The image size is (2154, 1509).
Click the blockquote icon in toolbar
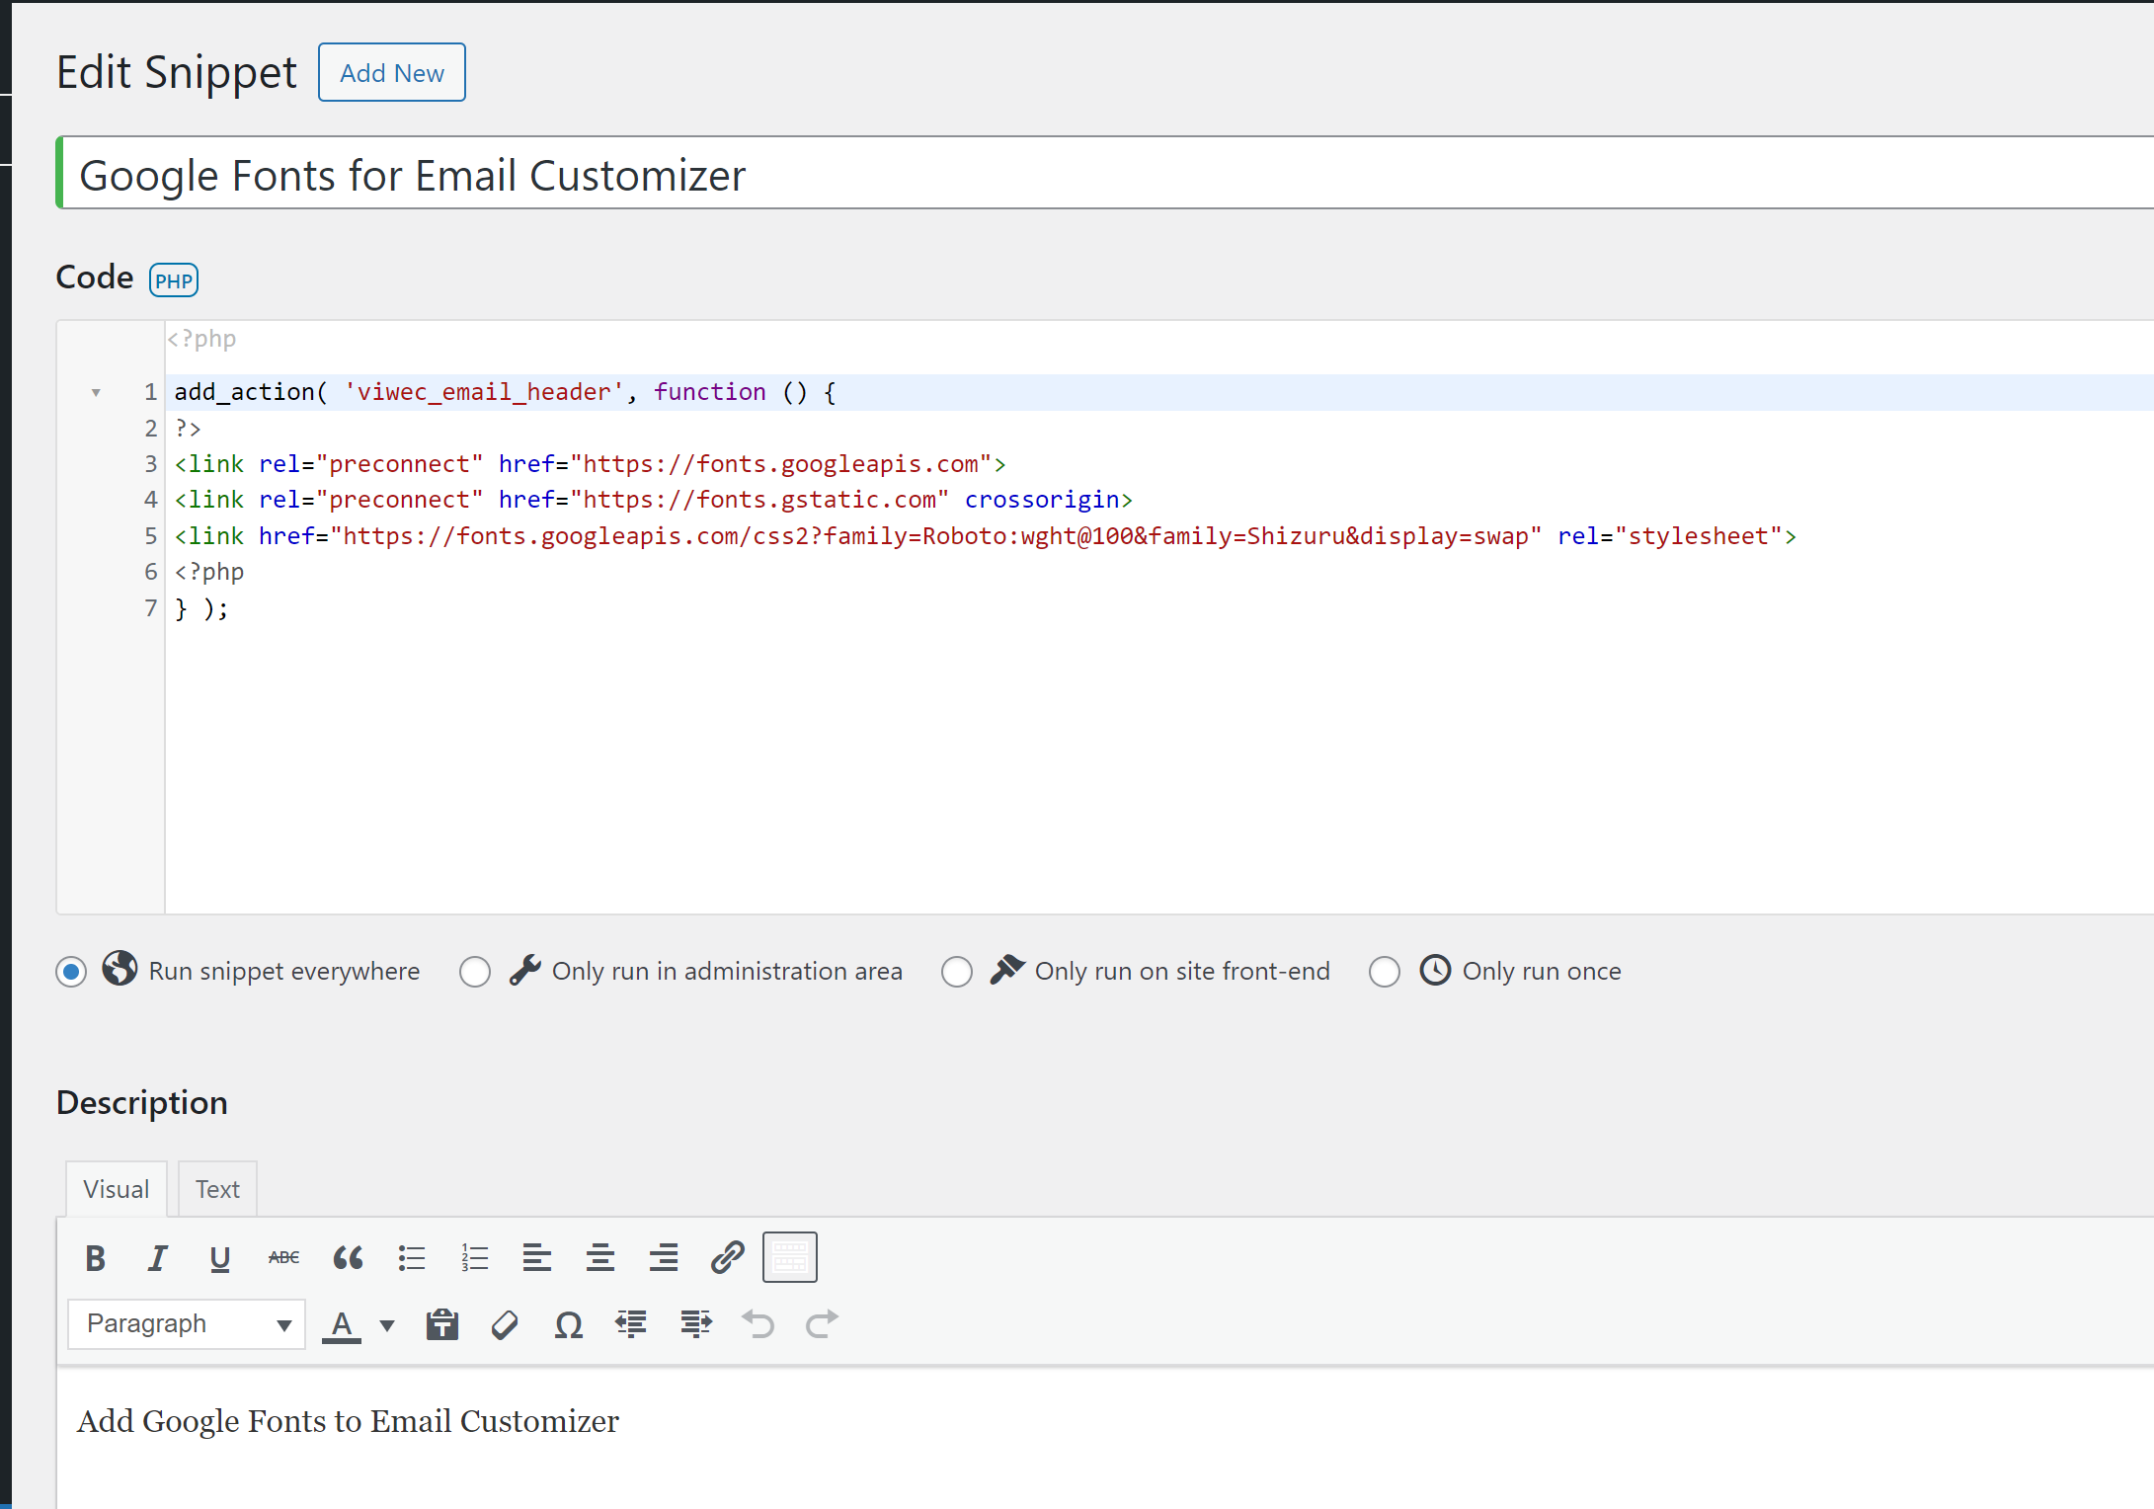pyautogui.click(x=348, y=1258)
